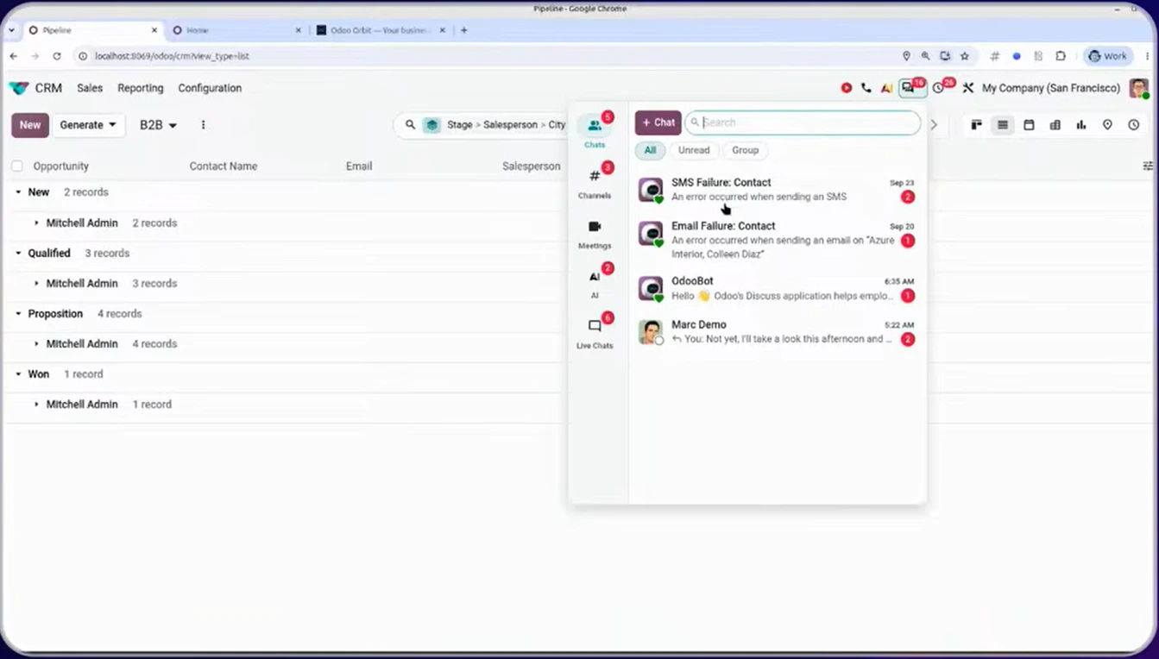Open the Live Chats section

point(595,333)
